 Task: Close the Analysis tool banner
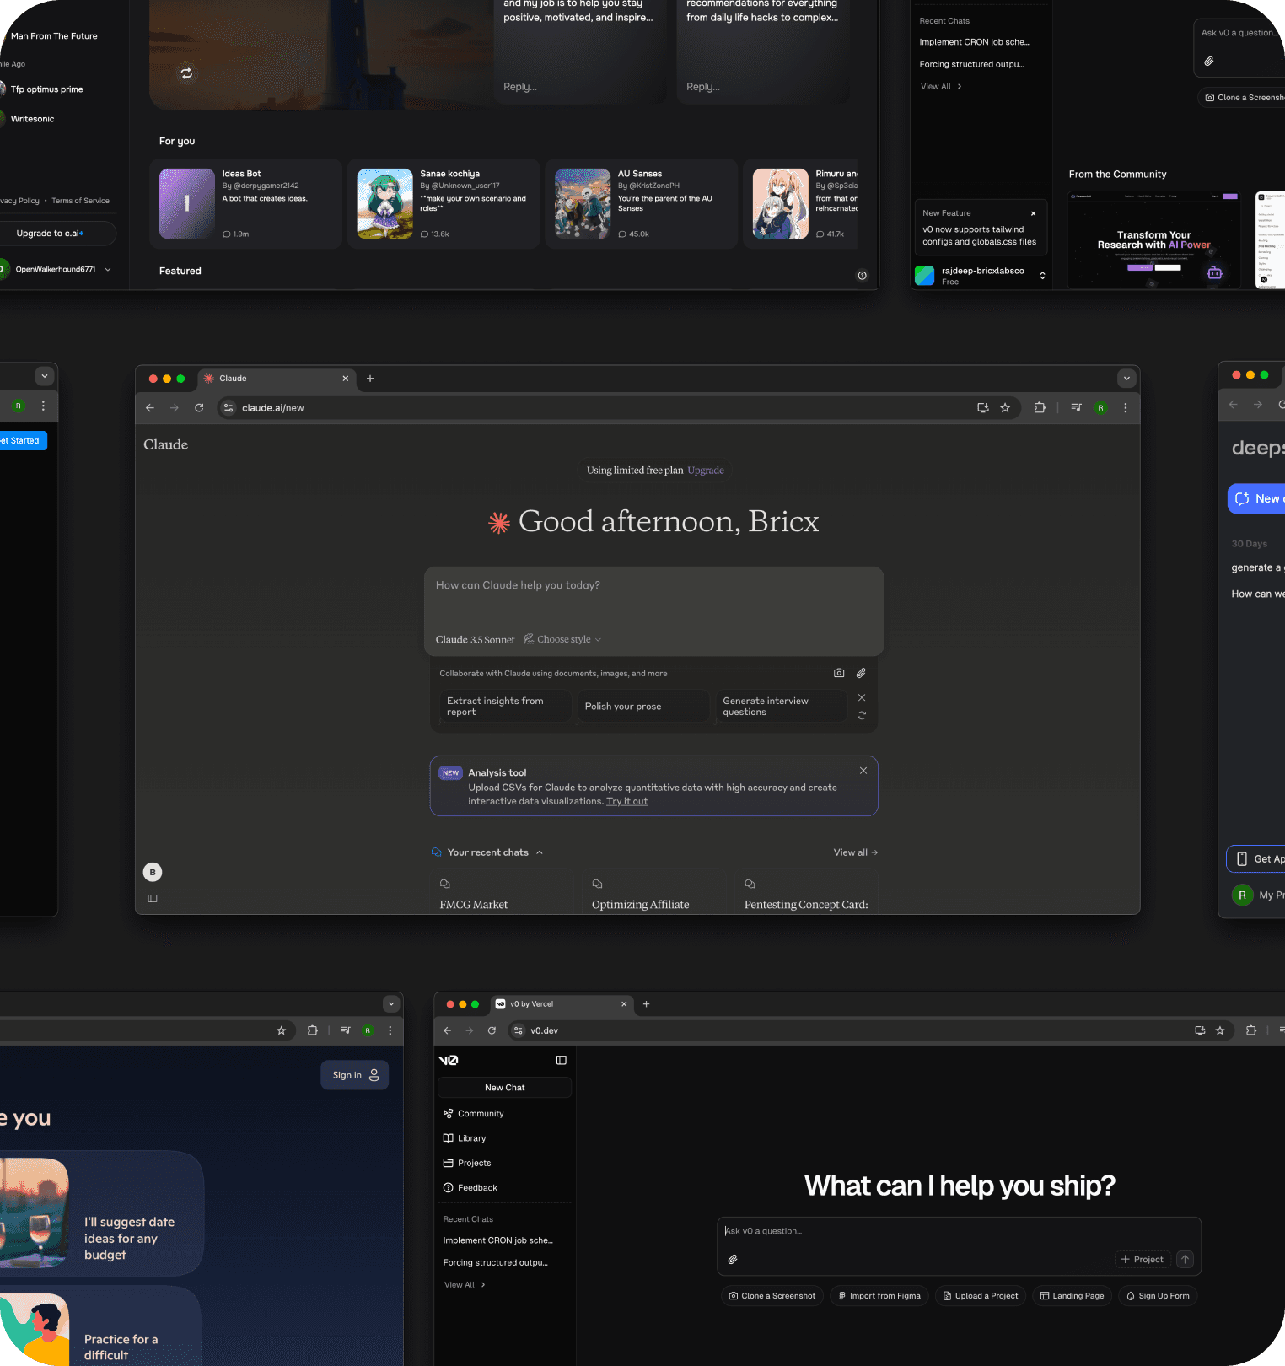(863, 771)
